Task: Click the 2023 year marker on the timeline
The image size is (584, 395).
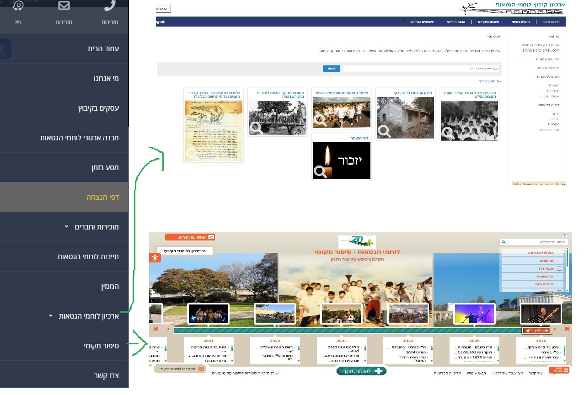Action: [342, 341]
